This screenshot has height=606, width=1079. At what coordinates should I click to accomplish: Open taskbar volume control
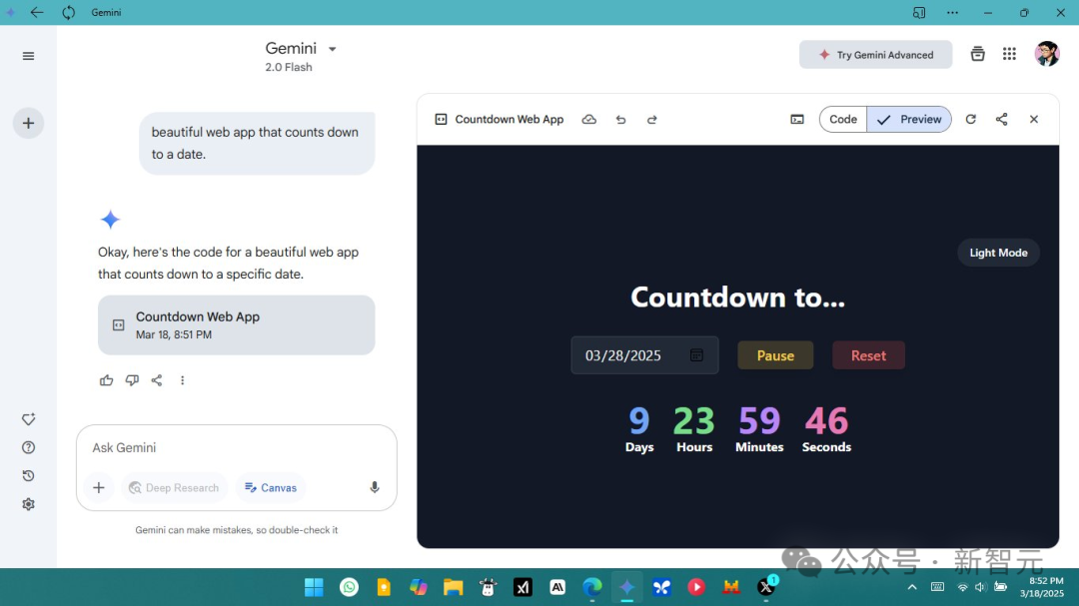(981, 587)
